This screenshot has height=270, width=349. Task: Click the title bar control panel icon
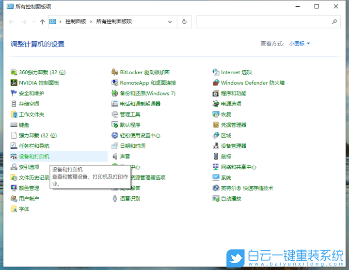click(x=10, y=6)
